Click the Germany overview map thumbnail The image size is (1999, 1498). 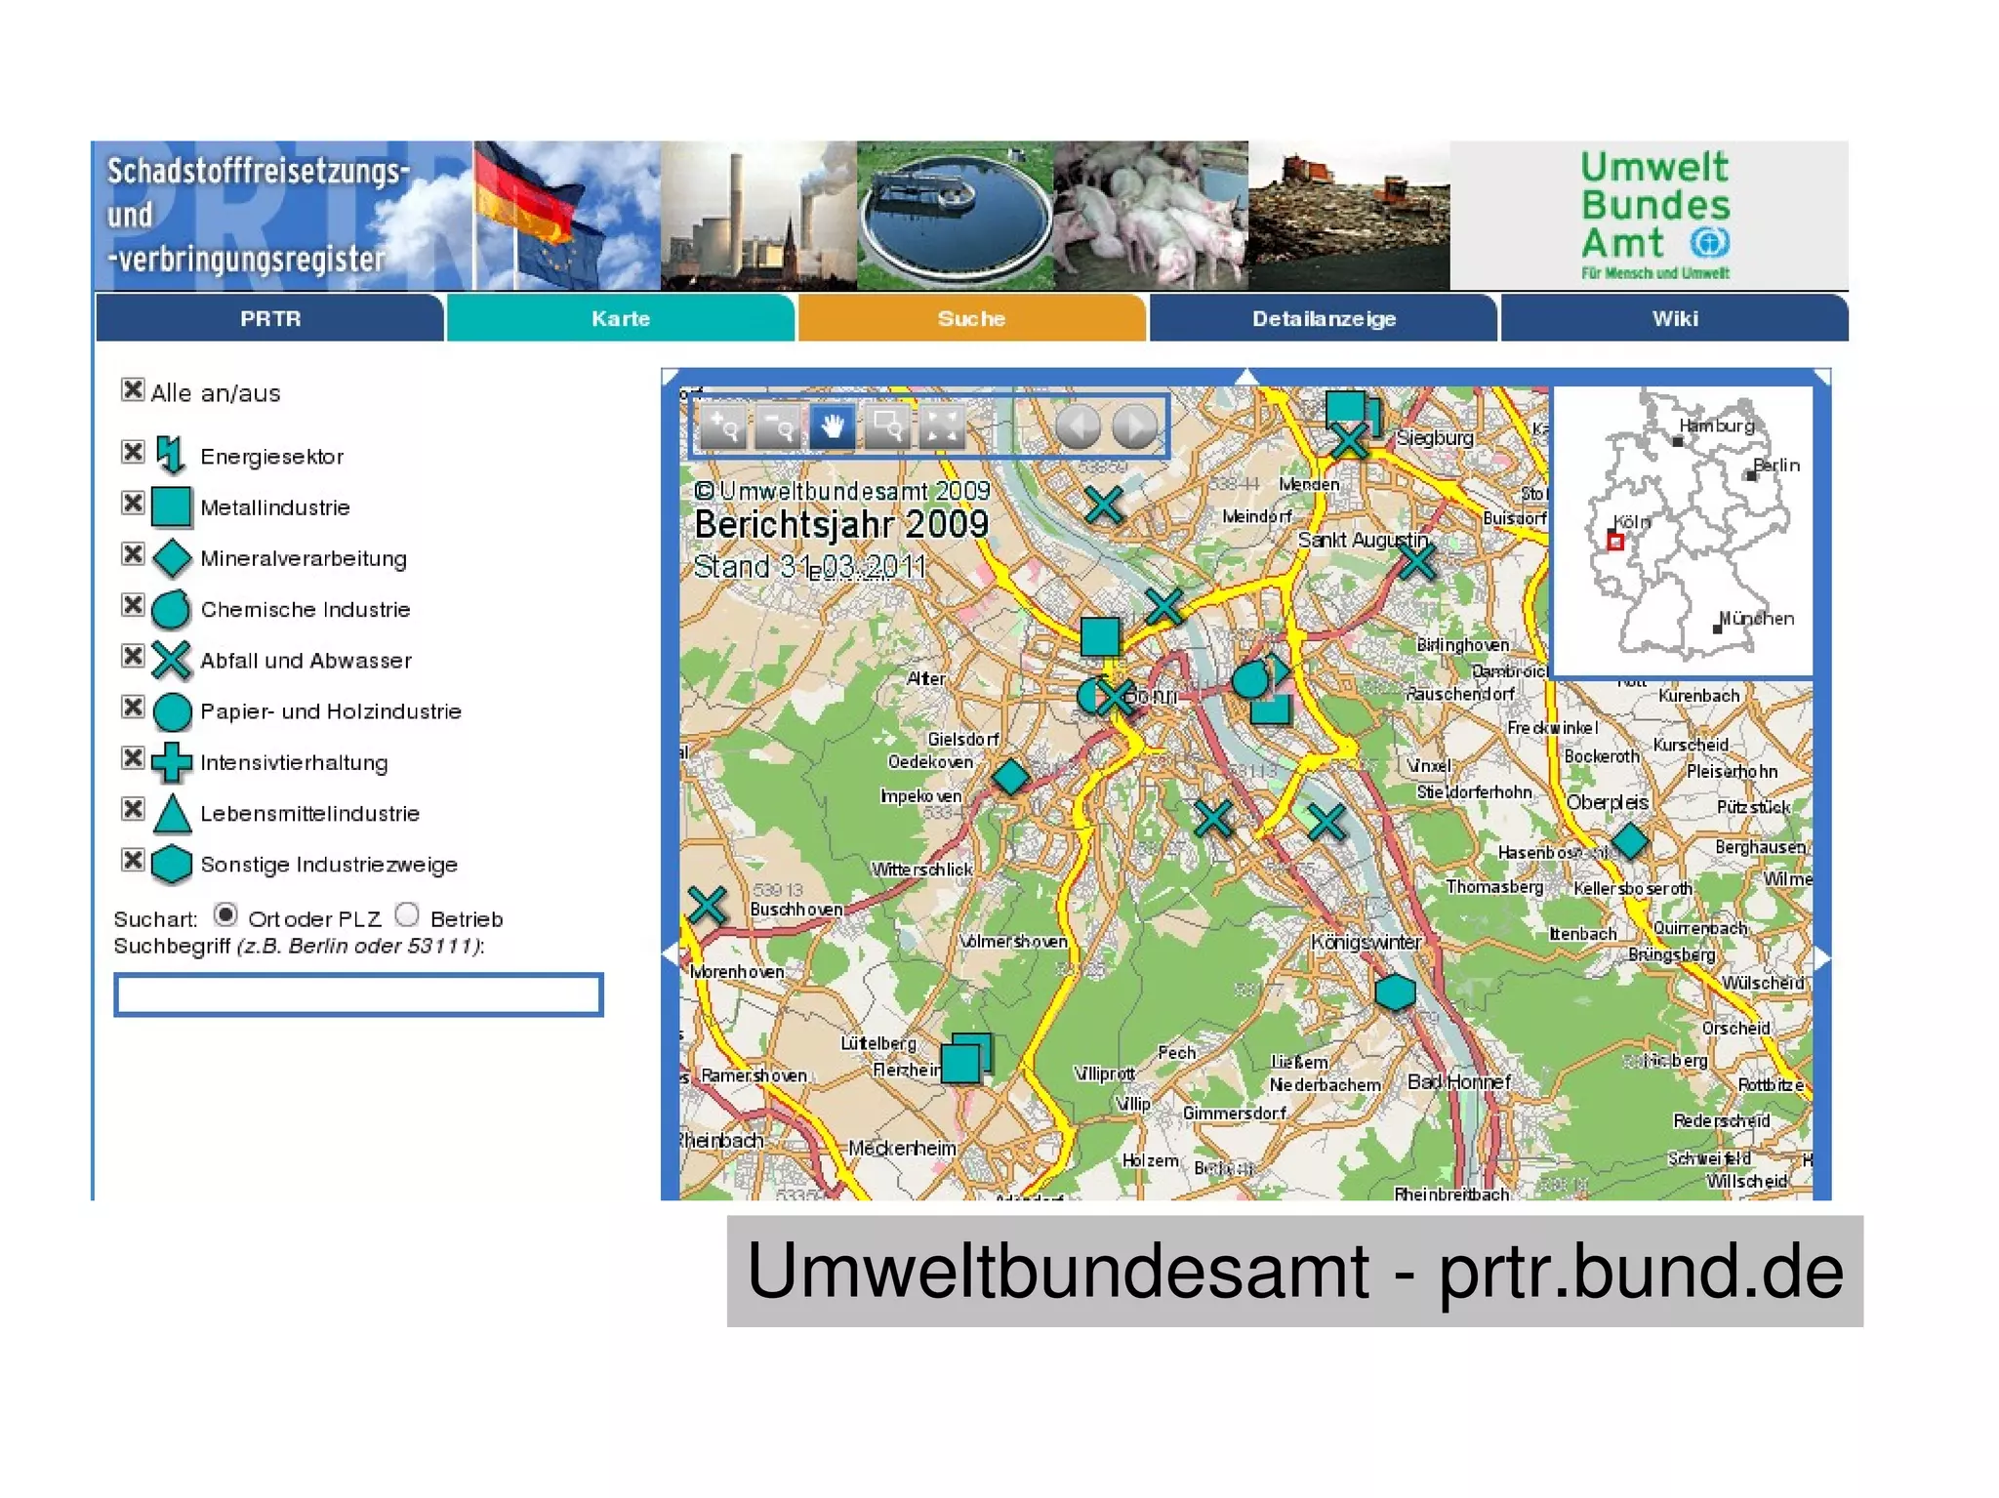pyautogui.click(x=1682, y=532)
